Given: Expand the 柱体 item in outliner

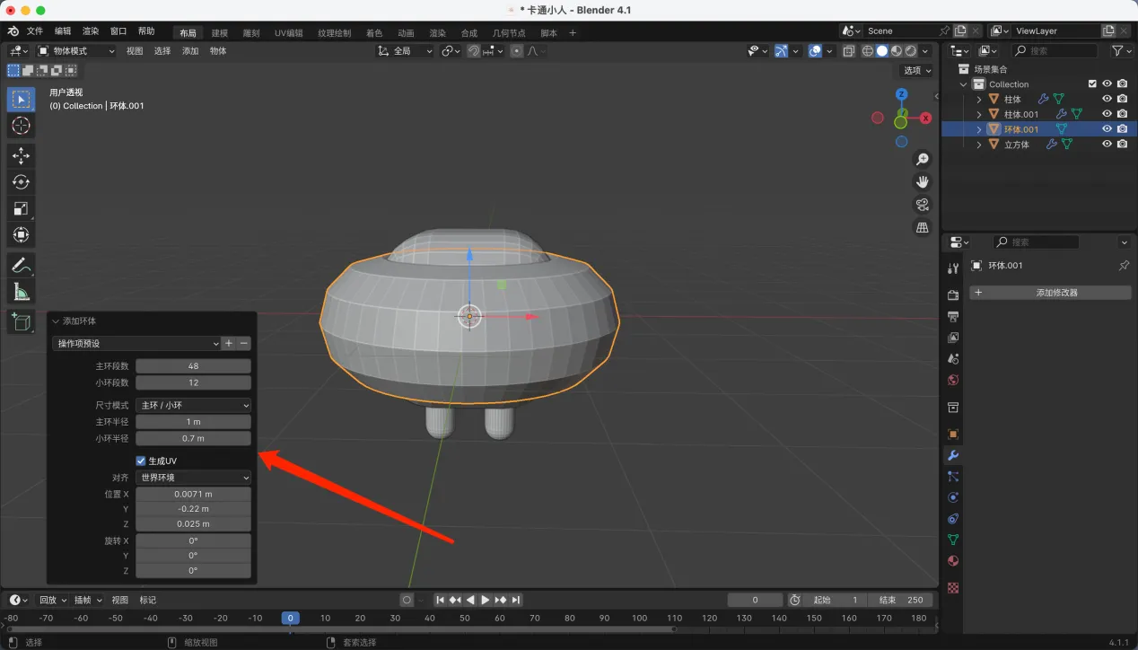Looking at the screenshot, I should 978,100.
